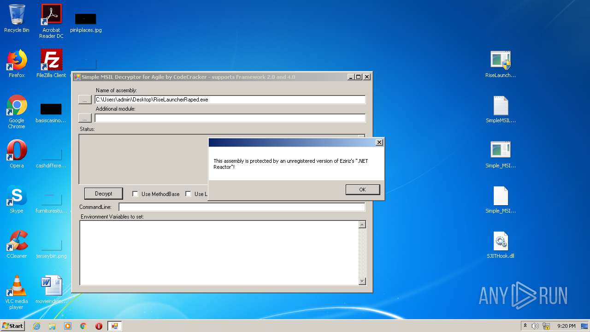This screenshot has height=332, width=590.
Task: Select the Simple_MSI... application icon
Action: [501, 154]
